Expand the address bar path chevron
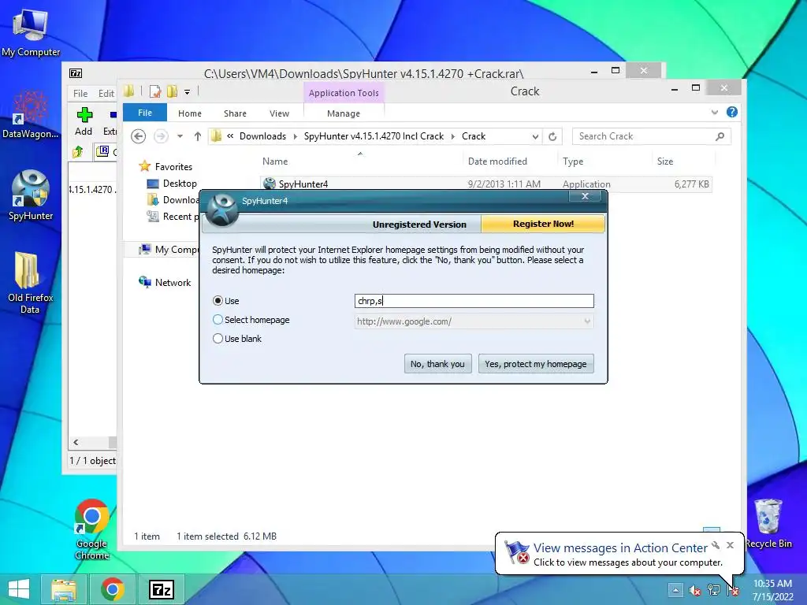 (230, 136)
